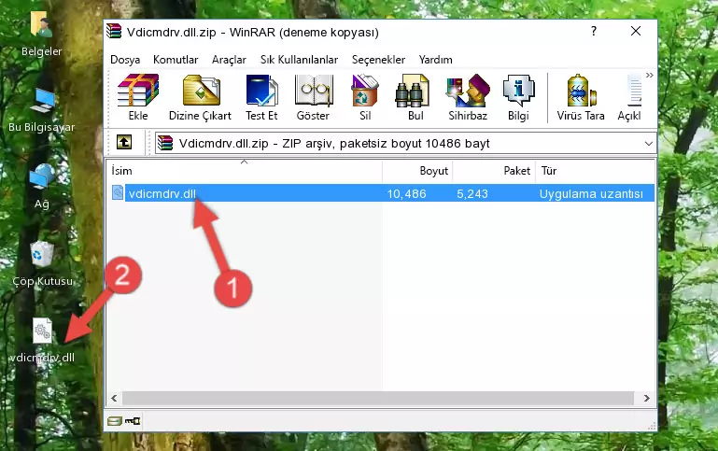The image size is (718, 451).
Task: Click the vdicmdrv.dll file icon in list
Action: [x=118, y=192]
